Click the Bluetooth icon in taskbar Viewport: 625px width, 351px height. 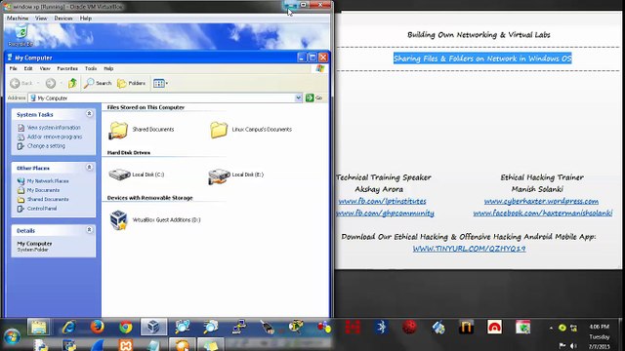point(381,328)
